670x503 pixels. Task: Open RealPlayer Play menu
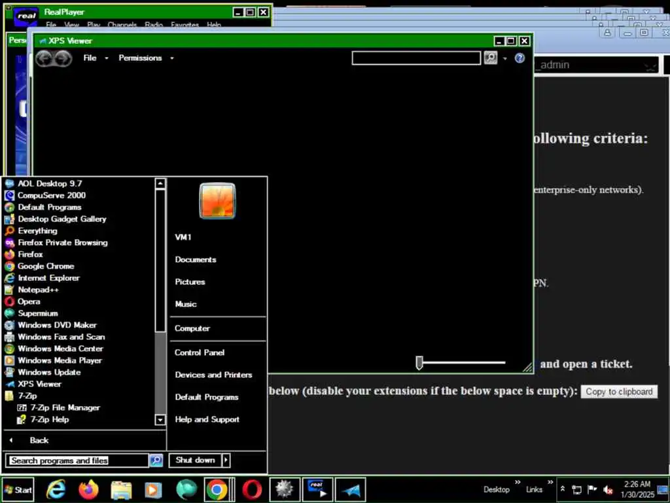coord(93,25)
